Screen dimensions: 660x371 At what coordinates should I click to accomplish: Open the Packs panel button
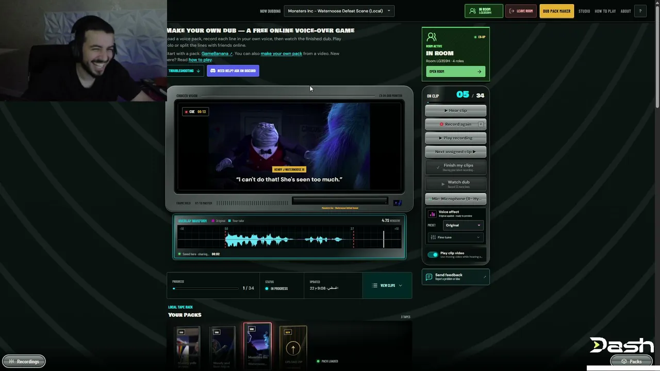pos(631,362)
